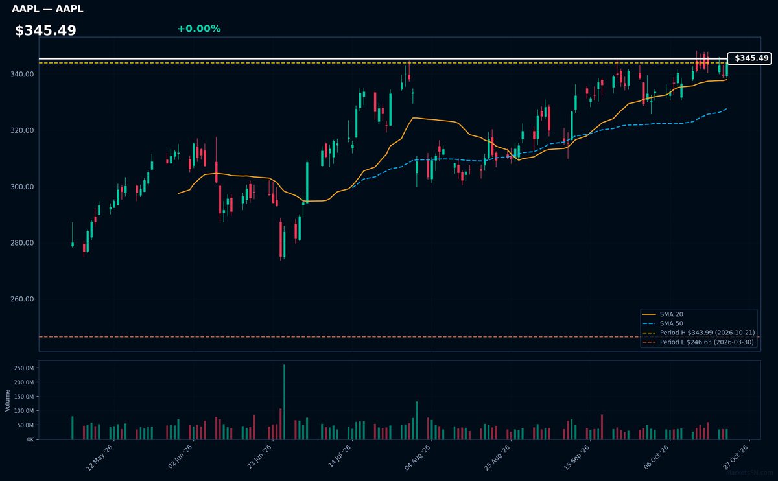Click the 100.0M volume axis label
This screenshot has height=481, width=778.
tap(23, 411)
